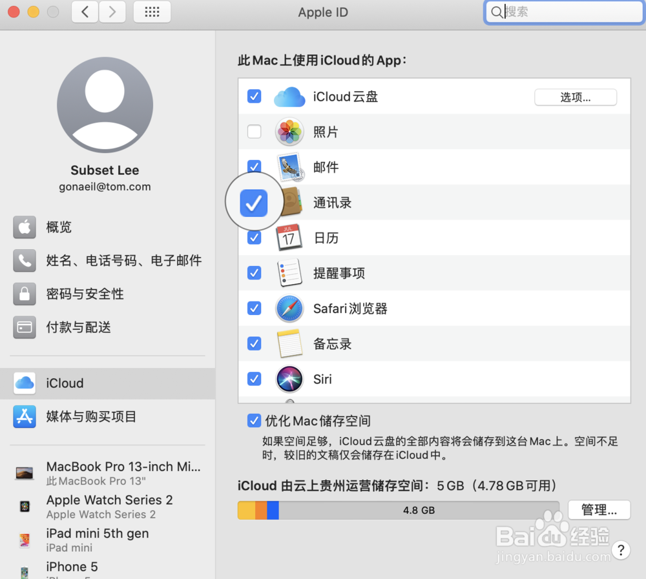Screen dimensions: 646x579
Task: Open 密码与安全性 section
Action: click(x=107, y=294)
